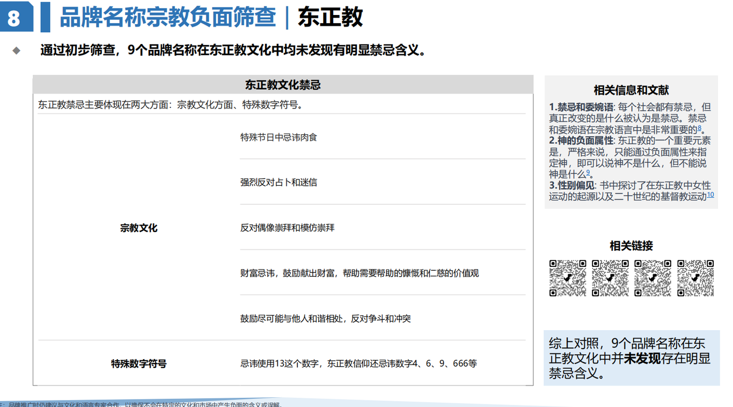Click the row 东正教禁忌主要体现在两大方面
733x407 pixels.
171,105
